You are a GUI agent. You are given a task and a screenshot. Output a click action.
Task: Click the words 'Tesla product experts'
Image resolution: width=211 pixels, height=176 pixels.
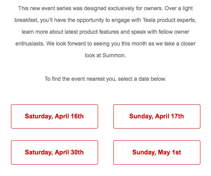(x=169, y=20)
